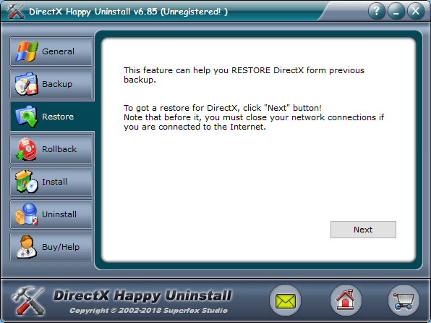Image resolution: width=431 pixels, height=323 pixels.
Task: Click the Install box and CD icon
Action: pyautogui.click(x=26, y=182)
